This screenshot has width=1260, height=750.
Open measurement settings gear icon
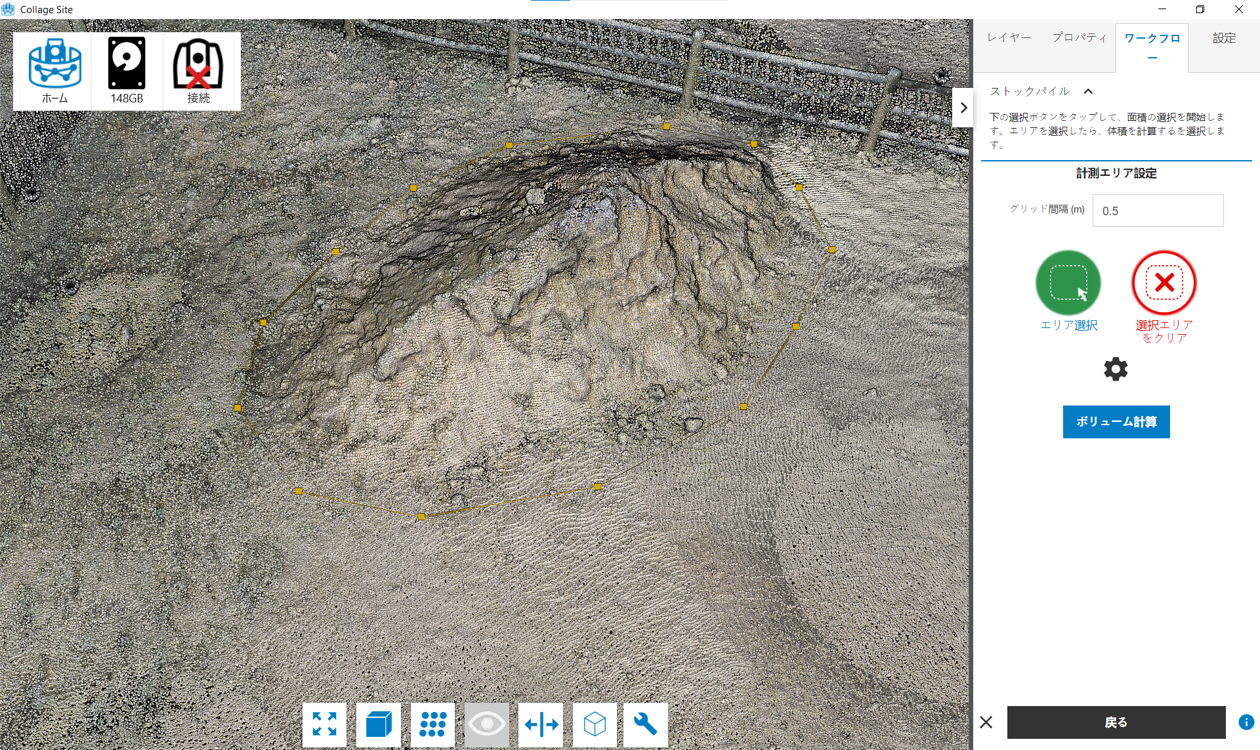[1116, 369]
